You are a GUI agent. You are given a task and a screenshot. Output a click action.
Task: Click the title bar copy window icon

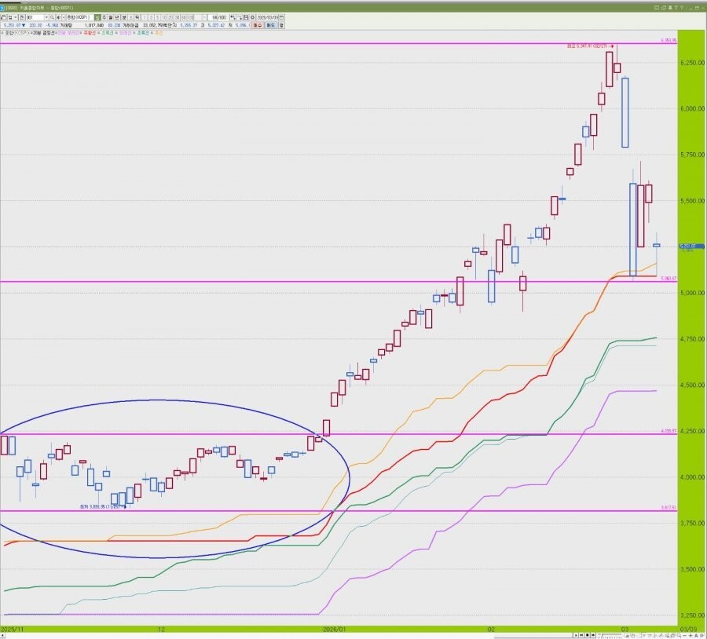click(664, 8)
